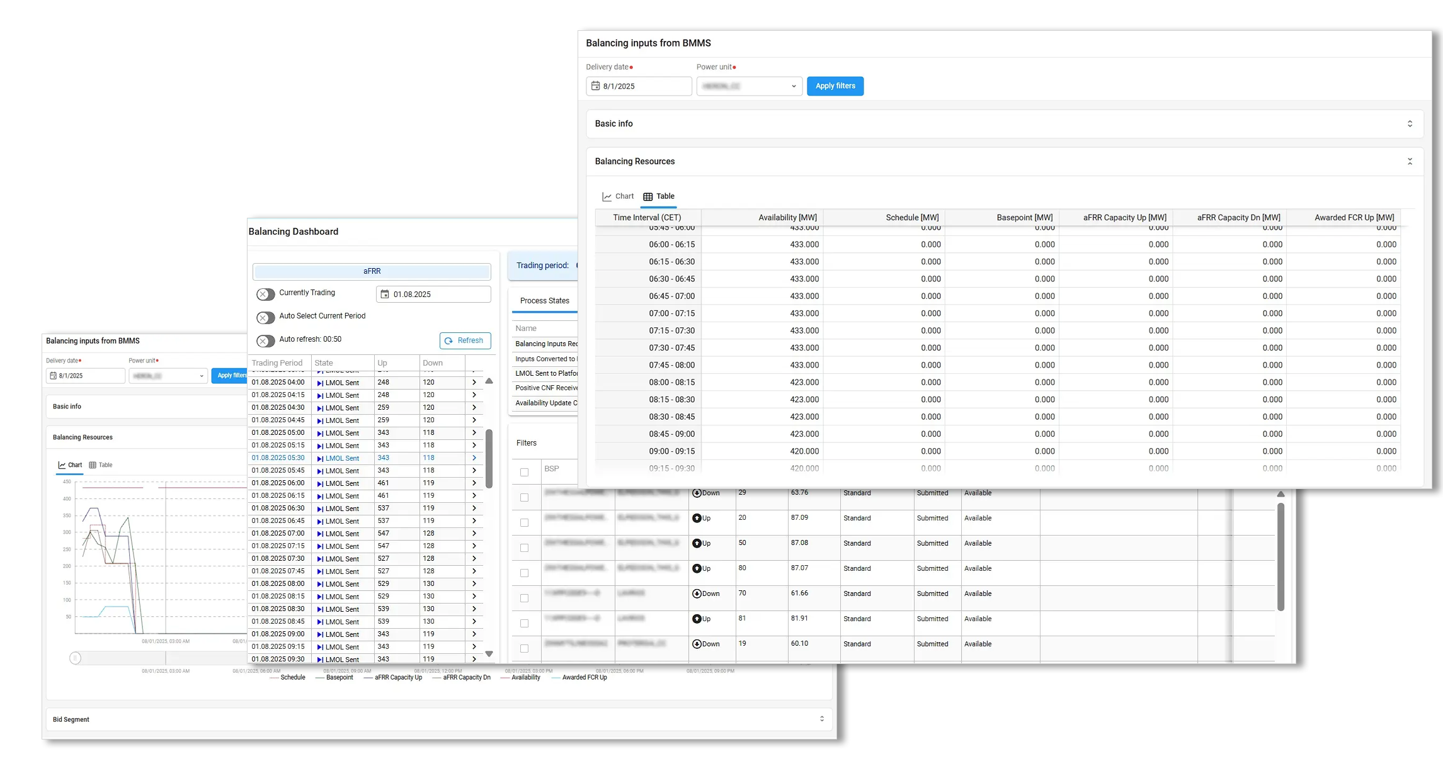The image size is (1443, 759).
Task: Click the trading period list scrollbar thumb
Action: pos(489,459)
